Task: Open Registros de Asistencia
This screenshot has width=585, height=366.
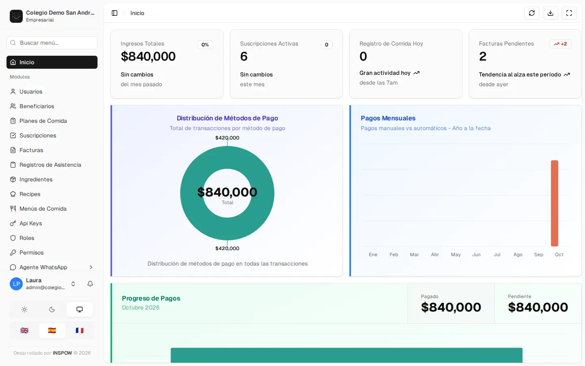Action: [52, 165]
